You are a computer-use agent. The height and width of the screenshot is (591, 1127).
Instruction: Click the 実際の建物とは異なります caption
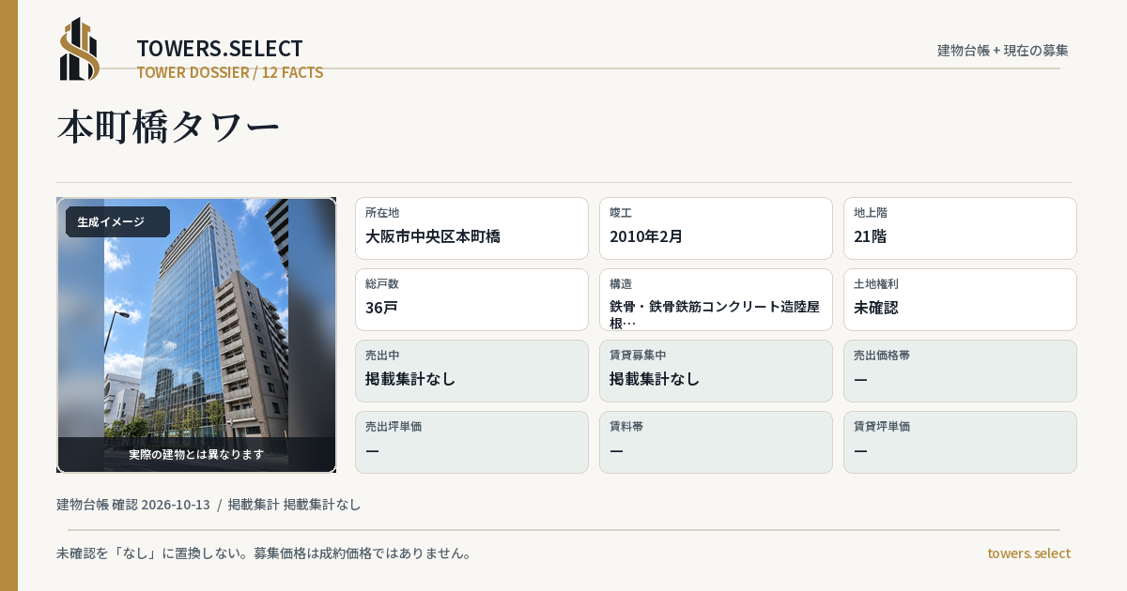coord(196,454)
